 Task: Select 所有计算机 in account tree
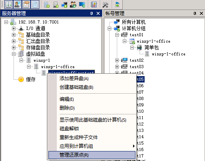(x=133, y=22)
